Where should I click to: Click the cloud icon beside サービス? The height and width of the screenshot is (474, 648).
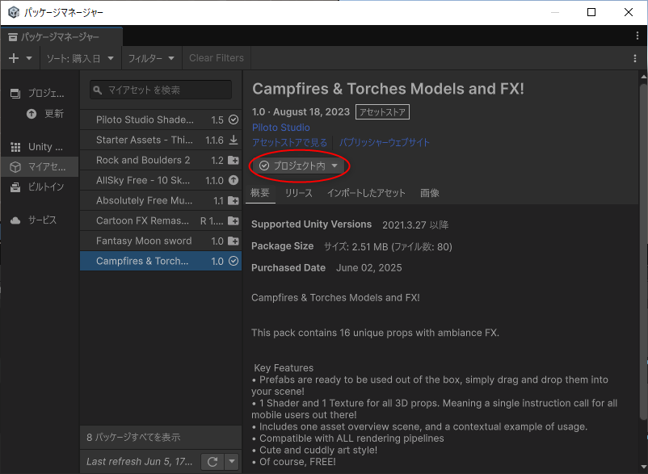[15, 220]
